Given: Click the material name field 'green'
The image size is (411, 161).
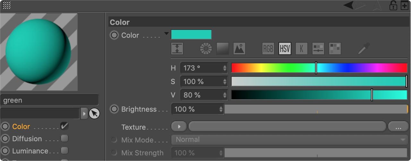Looking at the screenshot, I should 49,100.
